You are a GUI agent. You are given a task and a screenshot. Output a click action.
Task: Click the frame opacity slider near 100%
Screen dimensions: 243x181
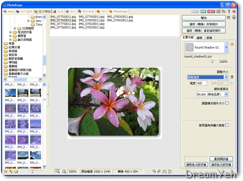[x=212, y=61]
